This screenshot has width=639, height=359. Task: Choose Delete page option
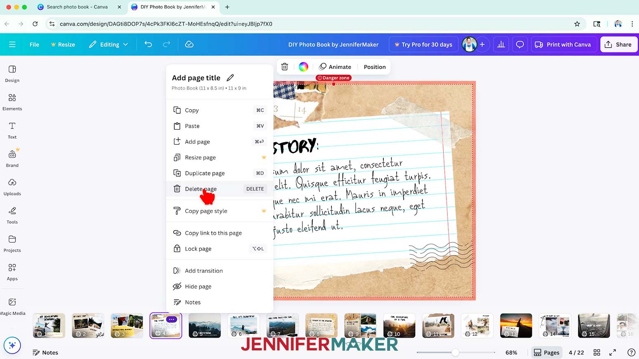pyautogui.click(x=220, y=189)
